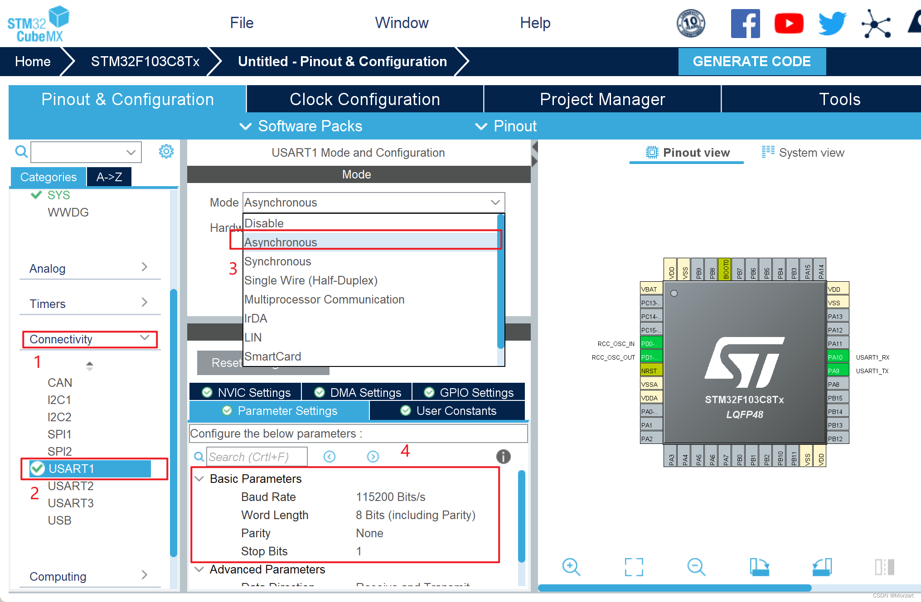921x602 pixels.
Task: Switch to Clock Configuration tab
Action: 365,99
